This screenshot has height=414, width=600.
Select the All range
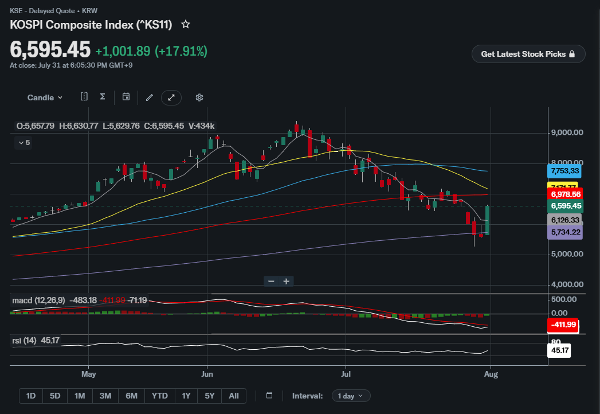[x=234, y=396]
